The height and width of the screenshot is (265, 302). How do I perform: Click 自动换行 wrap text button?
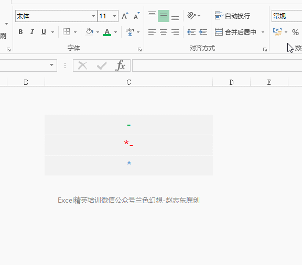tap(232, 16)
